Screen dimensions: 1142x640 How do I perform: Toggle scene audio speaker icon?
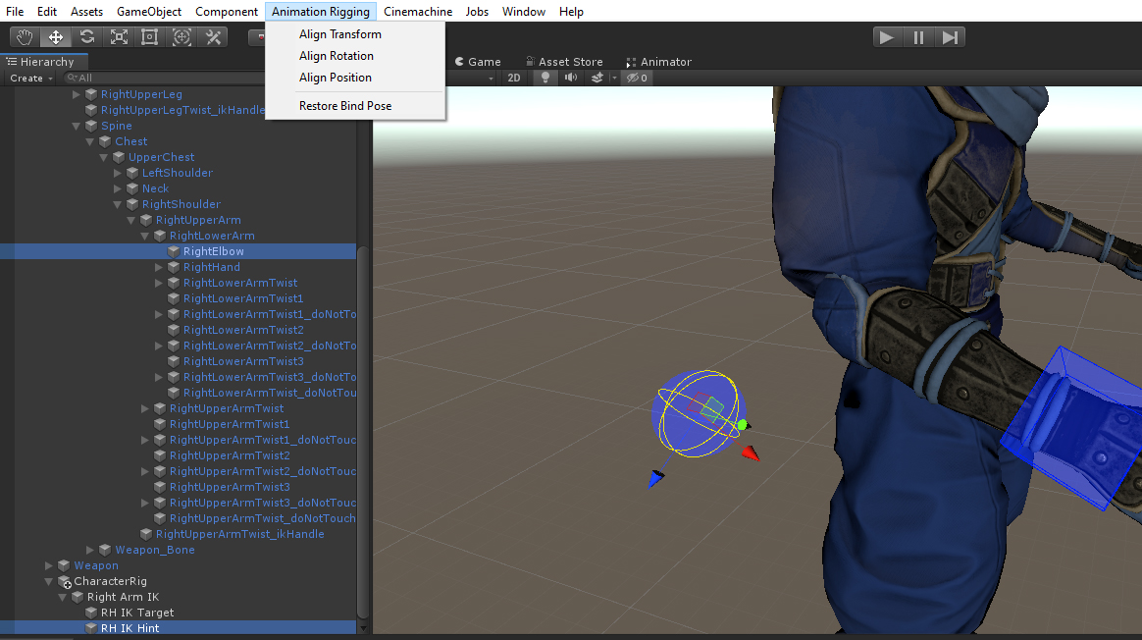570,78
